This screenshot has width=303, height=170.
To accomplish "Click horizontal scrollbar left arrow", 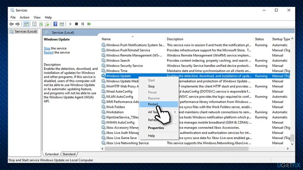I will pyautogui.click(x=102, y=148).
